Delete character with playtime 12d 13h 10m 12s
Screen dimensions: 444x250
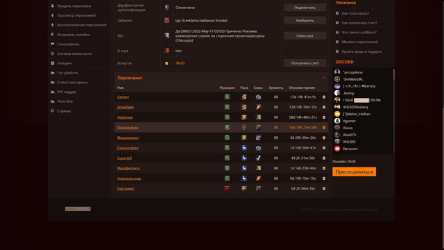[x=324, y=107]
